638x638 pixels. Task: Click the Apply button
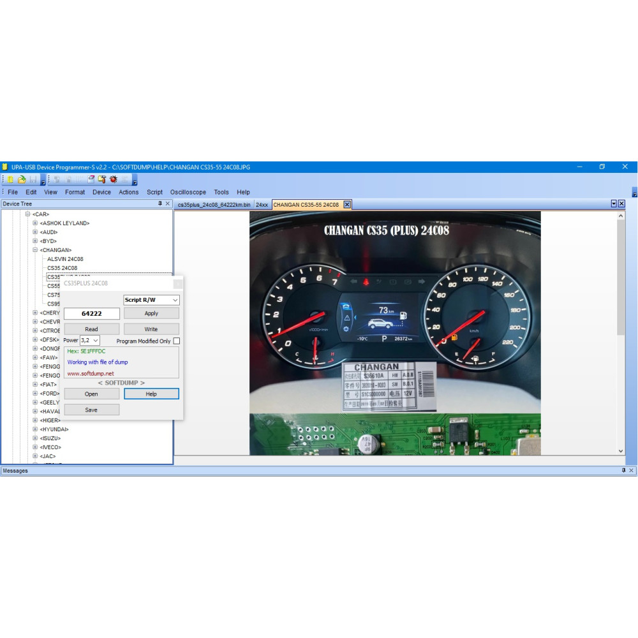[x=151, y=313]
